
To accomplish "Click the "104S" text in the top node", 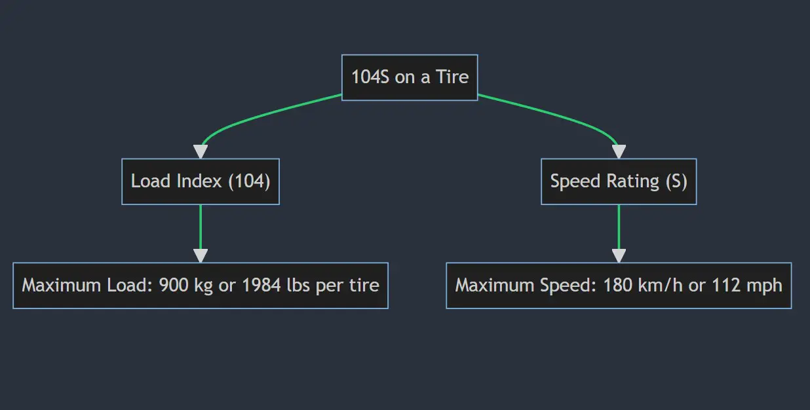I will (371, 77).
